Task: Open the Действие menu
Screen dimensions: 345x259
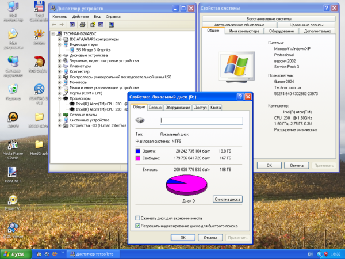Action: pos(80,17)
